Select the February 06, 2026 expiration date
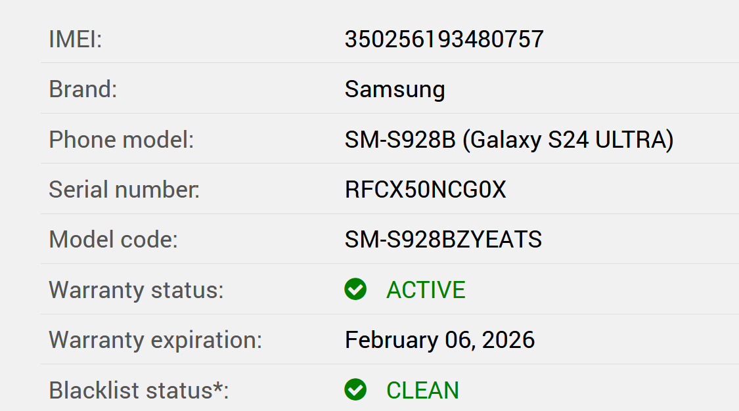Image resolution: width=739 pixels, height=411 pixels. (439, 340)
